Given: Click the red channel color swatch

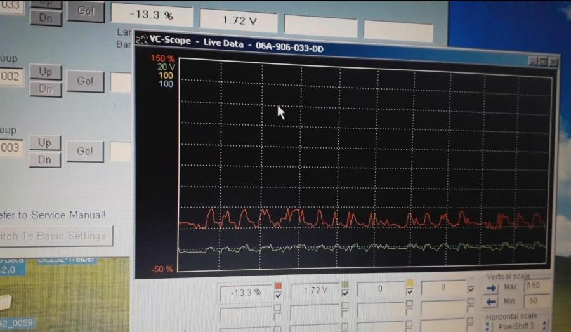Looking at the screenshot, I should click(x=277, y=285).
